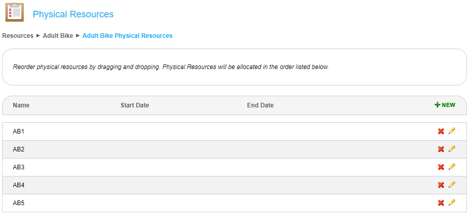Select the AB4 row name
Image resolution: width=471 pixels, height=222 pixels.
(x=19, y=185)
